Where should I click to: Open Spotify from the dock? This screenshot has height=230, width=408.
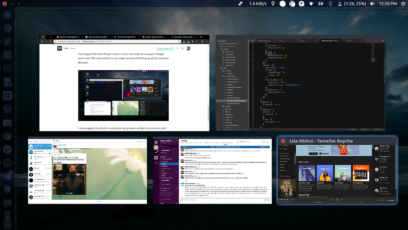(7, 163)
